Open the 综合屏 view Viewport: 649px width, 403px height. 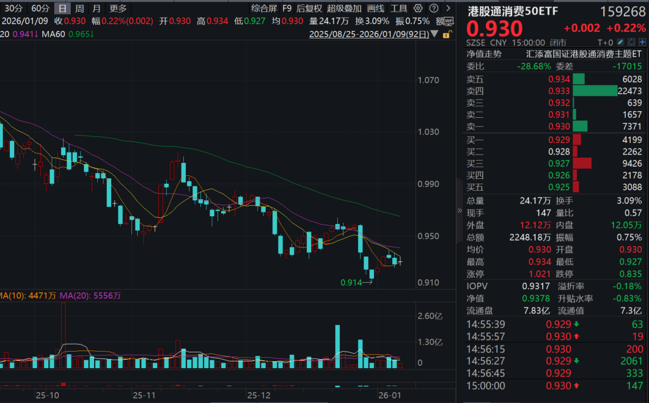[x=264, y=9]
